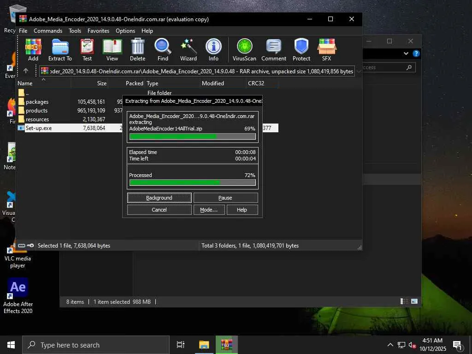This screenshot has height=354, width=472.
Task: Show hidden system tray icons
Action: pos(390,345)
